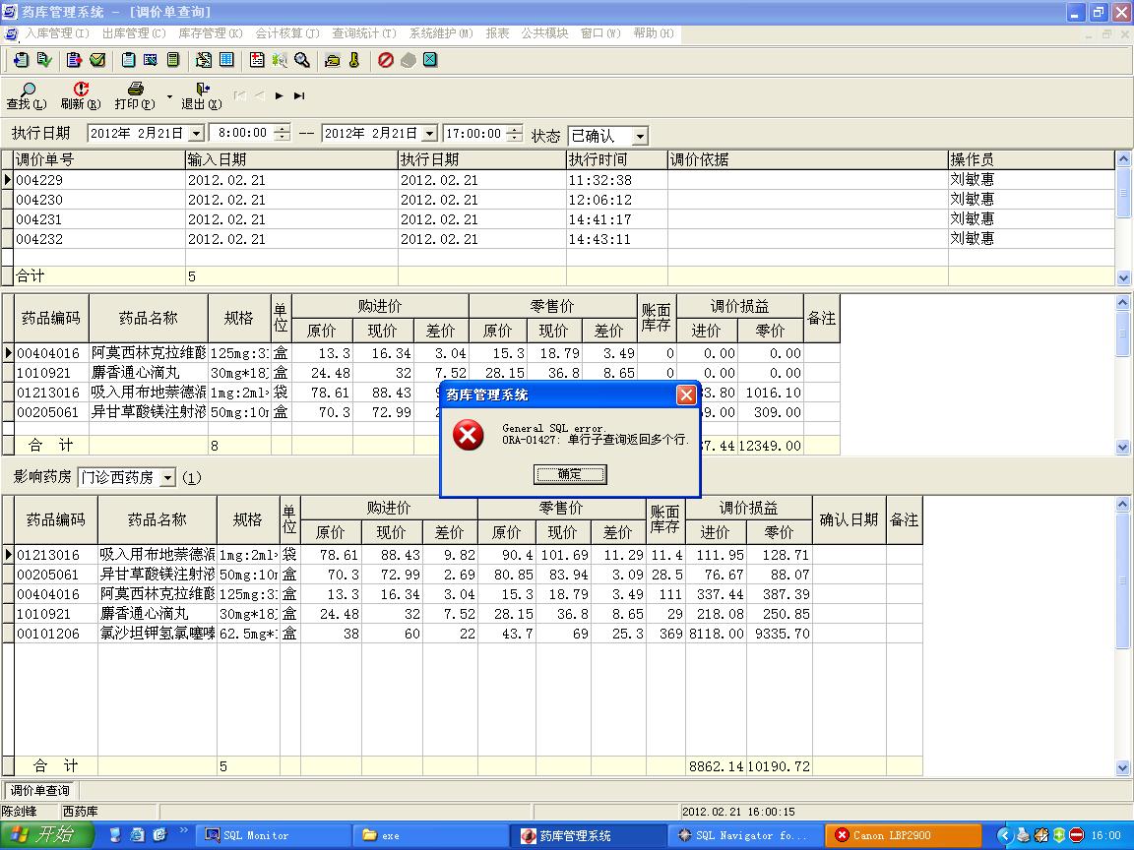Click the 查找 (Search) toolbar button

pos(26,95)
